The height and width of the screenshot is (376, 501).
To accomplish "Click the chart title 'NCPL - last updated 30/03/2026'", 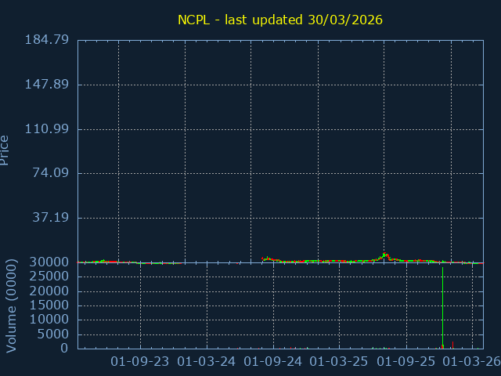I will (280, 20).
